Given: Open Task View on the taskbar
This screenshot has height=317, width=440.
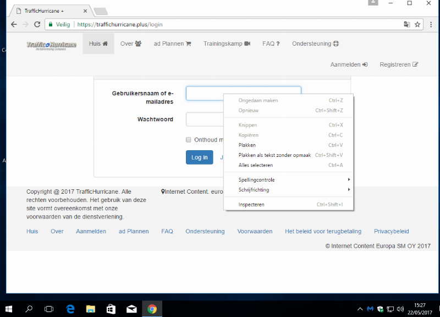Looking at the screenshot, I should coord(49,309).
